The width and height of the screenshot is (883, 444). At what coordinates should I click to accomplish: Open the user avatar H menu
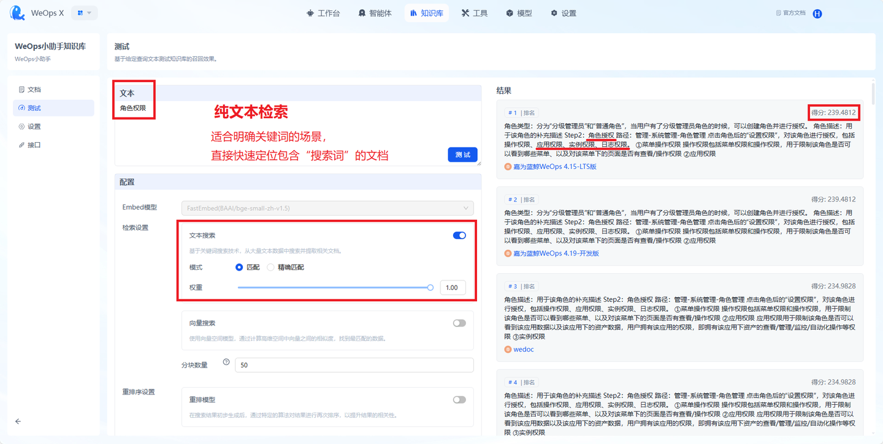tap(817, 13)
